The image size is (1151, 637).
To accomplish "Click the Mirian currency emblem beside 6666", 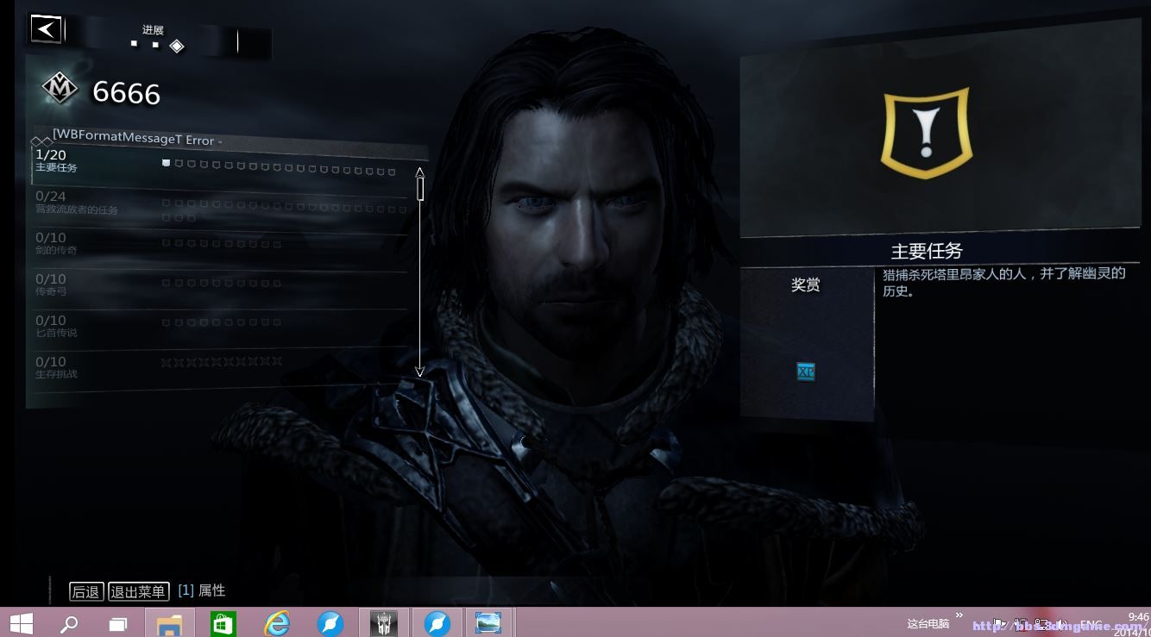I will [x=60, y=89].
